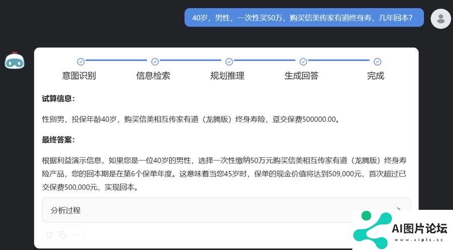Click the 试算信息: heading
Viewport: 453px width, 250px height.
pos(58,98)
